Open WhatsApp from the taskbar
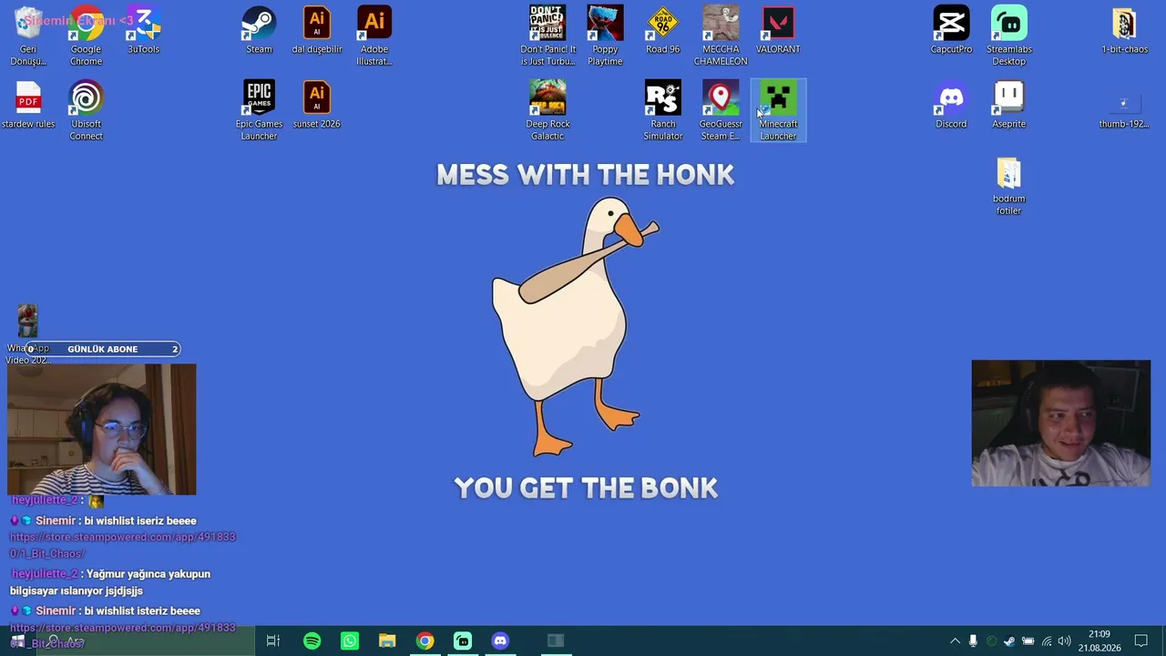The image size is (1166, 656). [x=350, y=641]
